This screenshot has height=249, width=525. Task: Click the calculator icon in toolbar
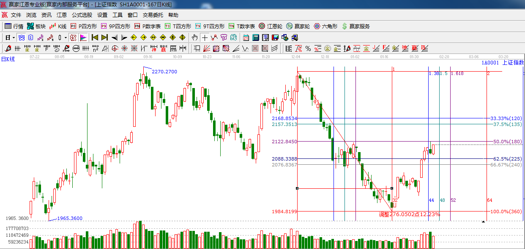pyautogui.click(x=255, y=37)
